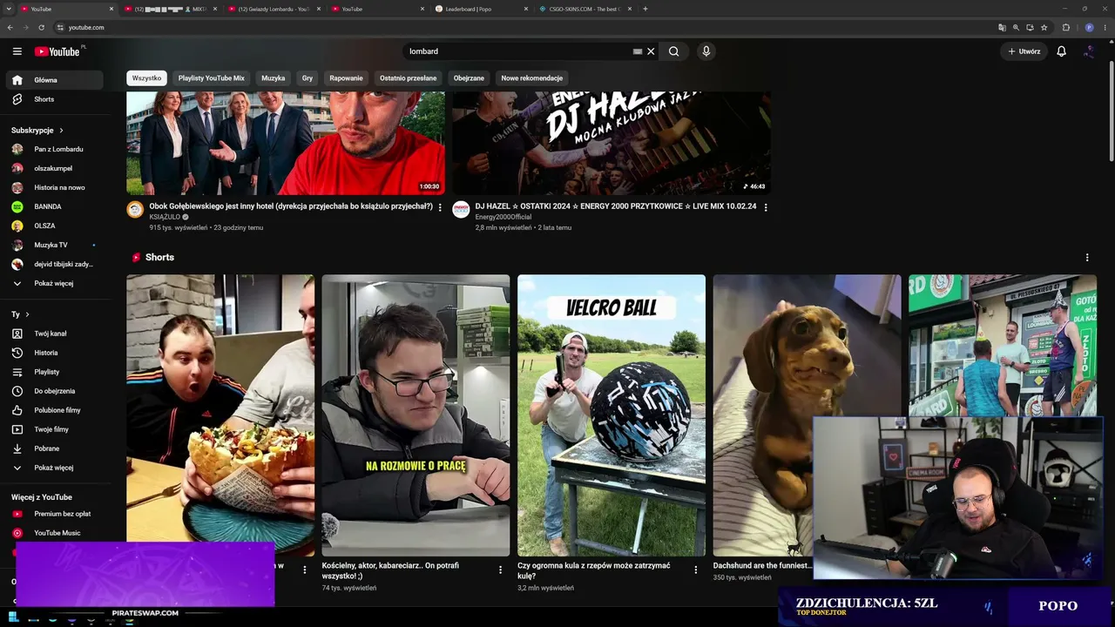Select the Rapowanie filter chip
1115x627 pixels.
[346, 78]
